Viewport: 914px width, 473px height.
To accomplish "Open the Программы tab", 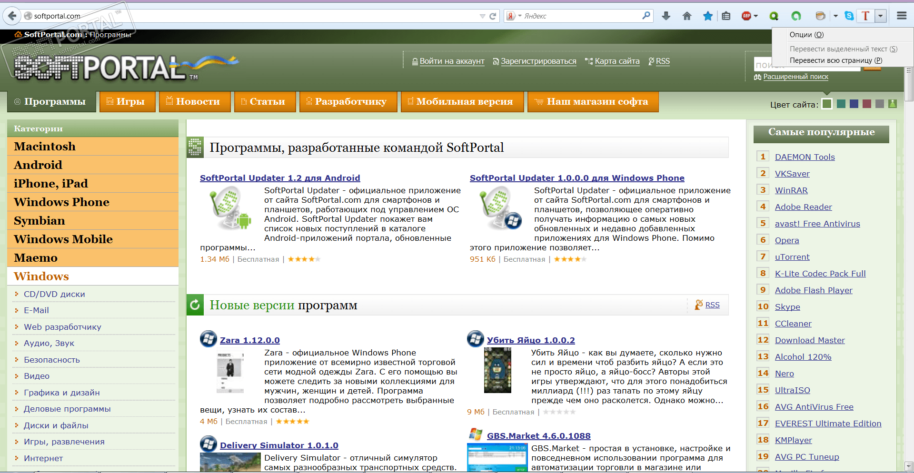I will click(51, 101).
